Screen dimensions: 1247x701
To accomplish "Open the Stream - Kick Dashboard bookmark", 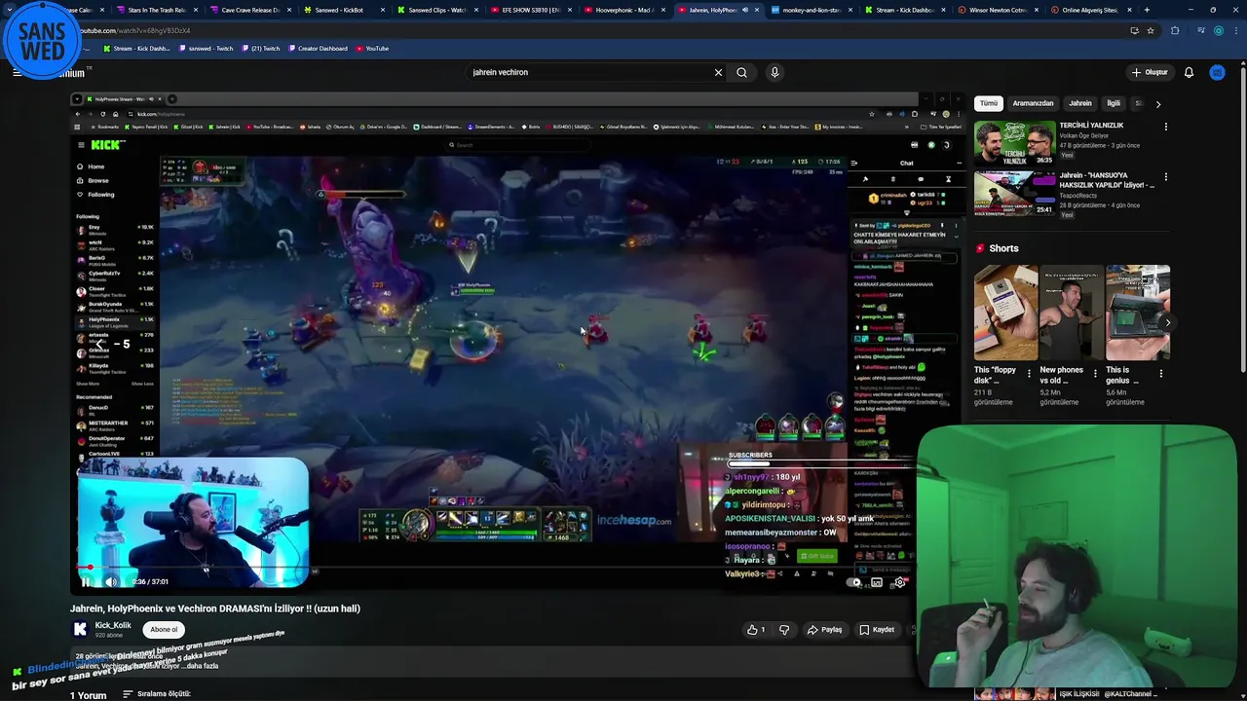I will [x=135, y=48].
